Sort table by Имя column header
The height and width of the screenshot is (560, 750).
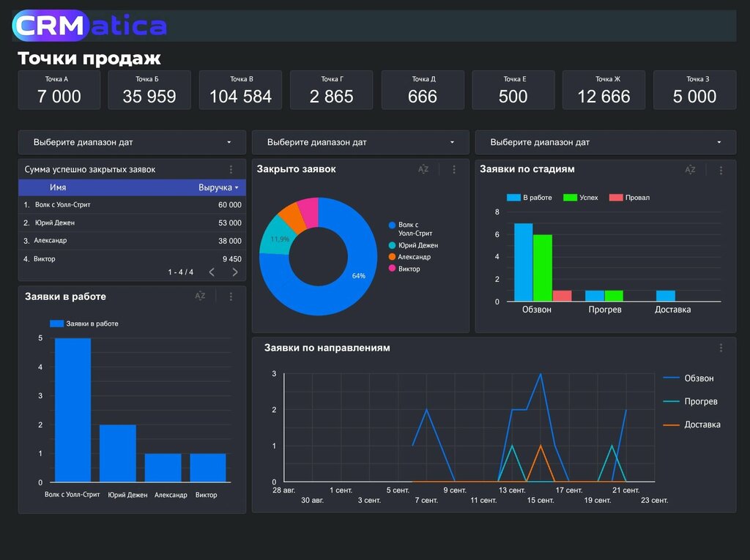58,187
